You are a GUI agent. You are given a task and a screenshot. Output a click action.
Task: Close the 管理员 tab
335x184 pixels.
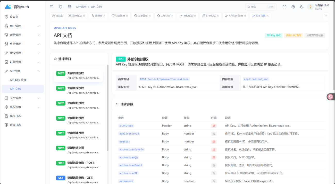[x=104, y=16]
